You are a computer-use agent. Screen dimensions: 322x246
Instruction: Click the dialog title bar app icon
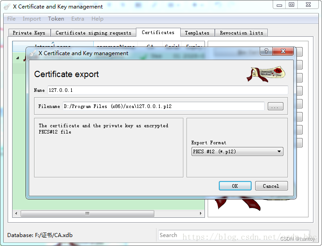click(x=33, y=53)
